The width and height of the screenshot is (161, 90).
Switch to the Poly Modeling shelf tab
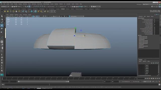(17, 9)
